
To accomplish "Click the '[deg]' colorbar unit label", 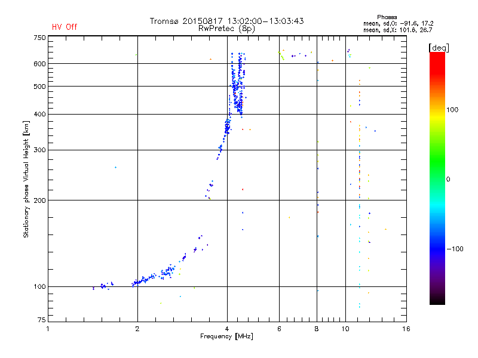I will point(439,48).
